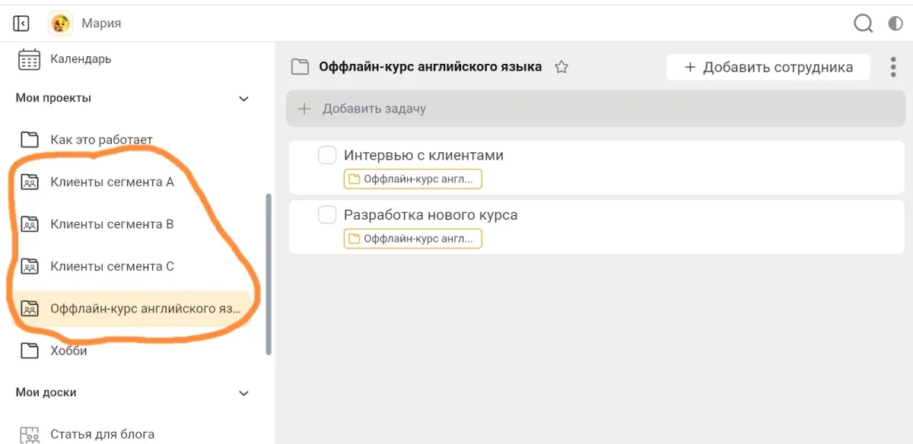This screenshot has height=444, width=913.
Task: Open the three-dot project options menu
Action: tap(893, 67)
